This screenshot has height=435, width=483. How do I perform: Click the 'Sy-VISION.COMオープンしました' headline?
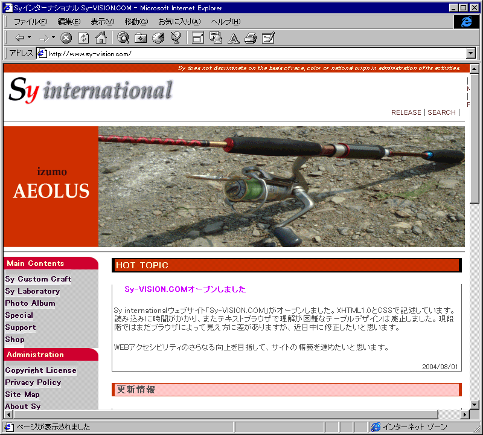tap(185, 289)
